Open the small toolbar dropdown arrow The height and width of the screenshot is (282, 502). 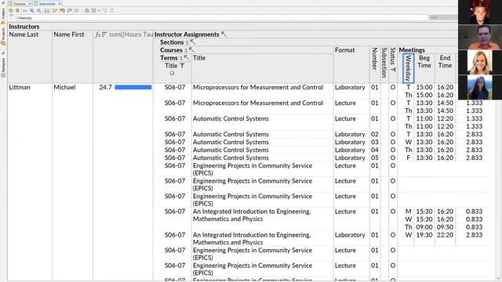[x=99, y=10]
